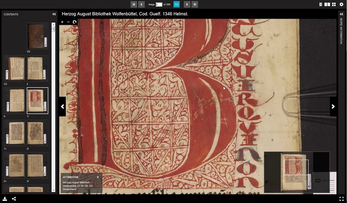The height and width of the screenshot is (203, 347).
Task: Open the viewer settings gear
Action: pyautogui.click(x=341, y=4)
